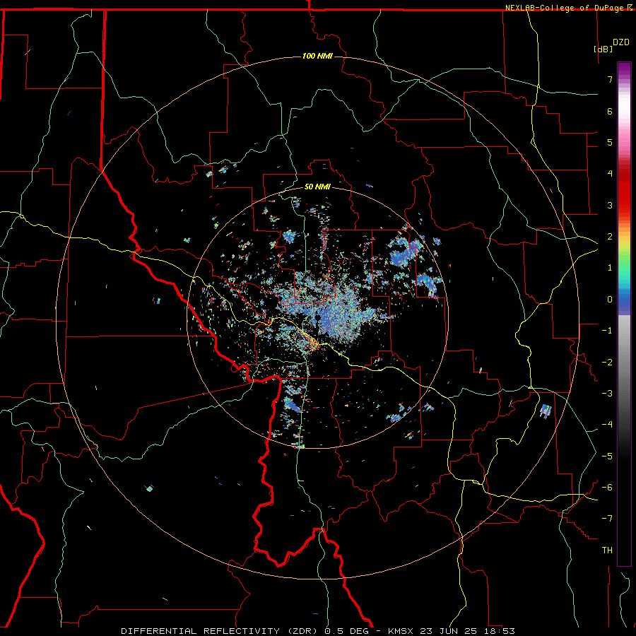Screen dimensions: 636x636
Task: Click the -2 value on color scale
Action: tap(607, 363)
